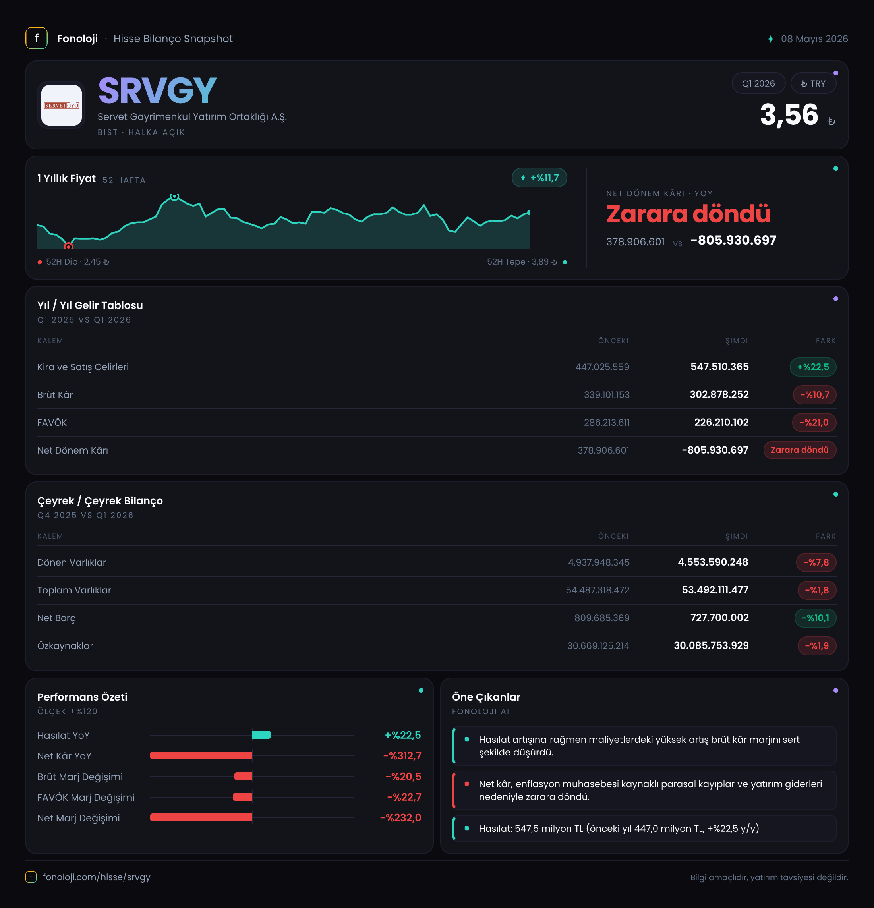The height and width of the screenshot is (908, 874).
Task: Click the SRVGY ticker title
Action: (x=157, y=90)
